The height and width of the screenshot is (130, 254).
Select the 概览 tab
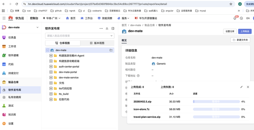click(x=124, y=40)
